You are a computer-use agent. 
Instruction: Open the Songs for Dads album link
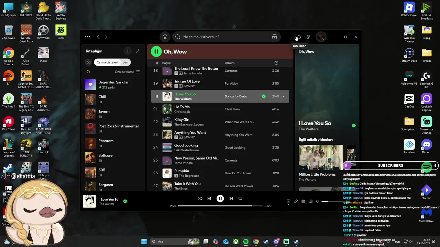[x=236, y=96]
